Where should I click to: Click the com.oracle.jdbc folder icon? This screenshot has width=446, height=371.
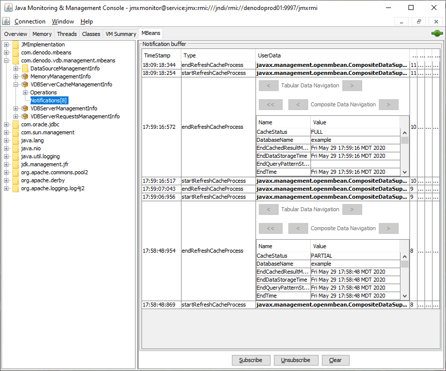point(15,124)
